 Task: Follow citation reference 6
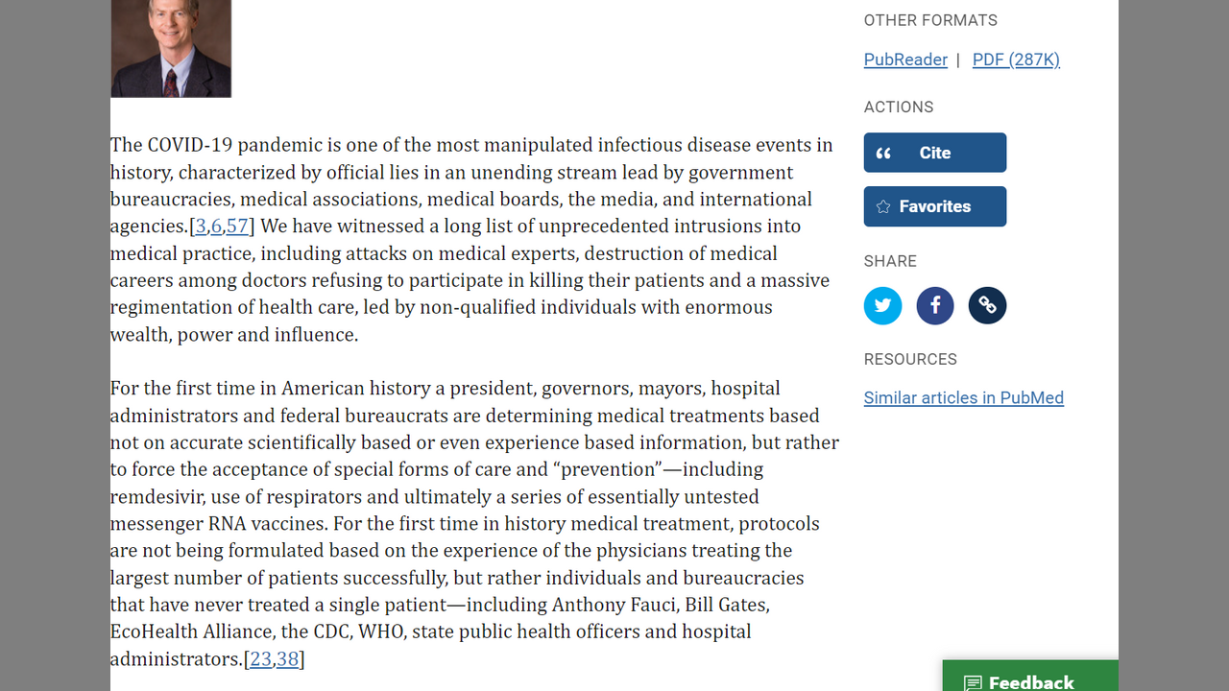tap(216, 226)
